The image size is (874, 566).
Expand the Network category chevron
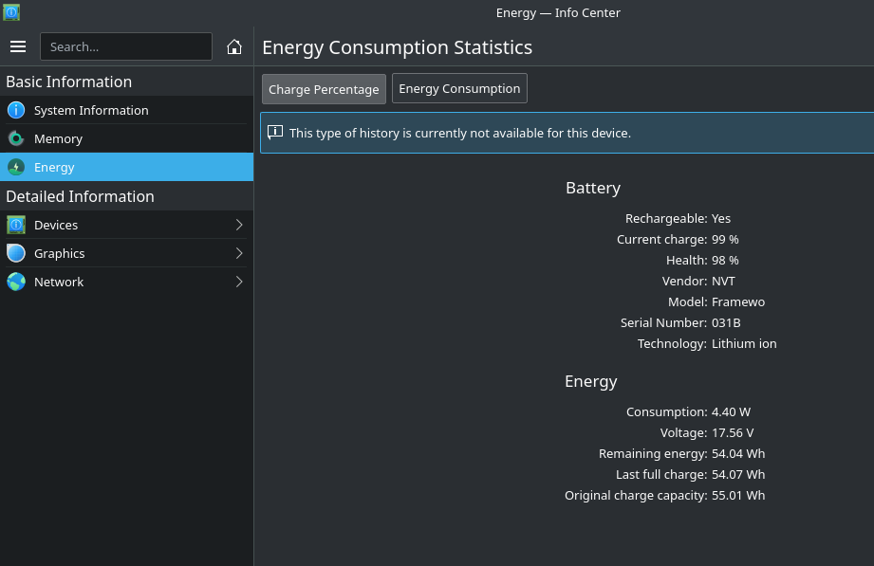pos(239,282)
